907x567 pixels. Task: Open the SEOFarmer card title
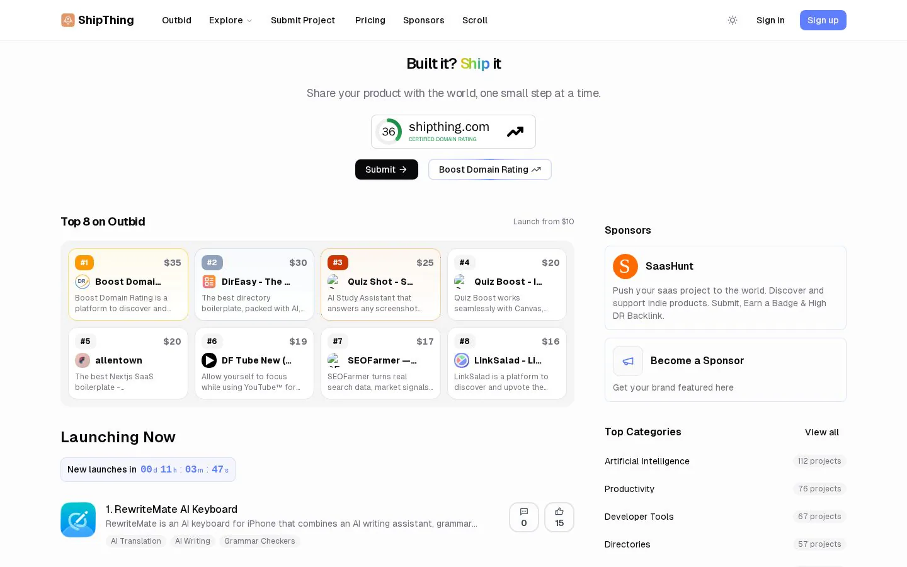tap(382, 360)
